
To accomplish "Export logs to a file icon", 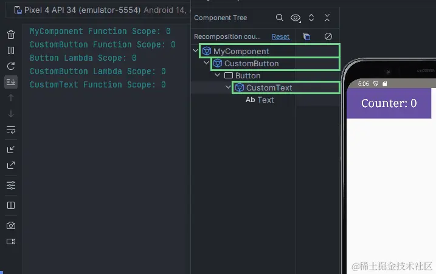I will (11, 165).
